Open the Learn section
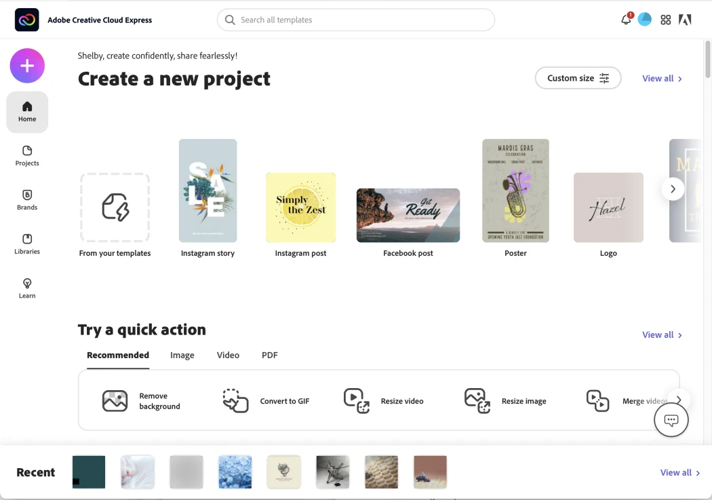The width and height of the screenshot is (712, 500). coord(26,287)
